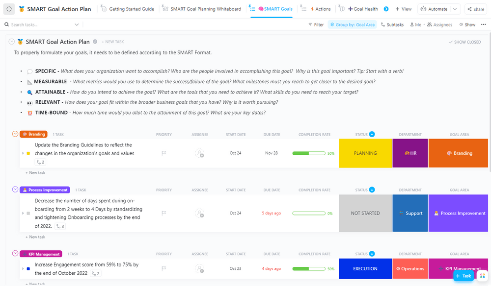The height and width of the screenshot is (286, 491).
Task: Click the Share button
Action: 475,9
